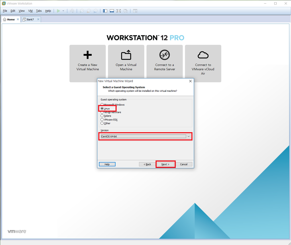This screenshot has height=245, width=291.
Task: Close the Bank7 tab
Action: coord(38,19)
